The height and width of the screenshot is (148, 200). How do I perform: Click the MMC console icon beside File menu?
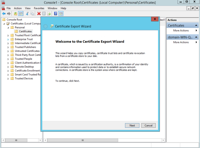click(x=3, y=8)
